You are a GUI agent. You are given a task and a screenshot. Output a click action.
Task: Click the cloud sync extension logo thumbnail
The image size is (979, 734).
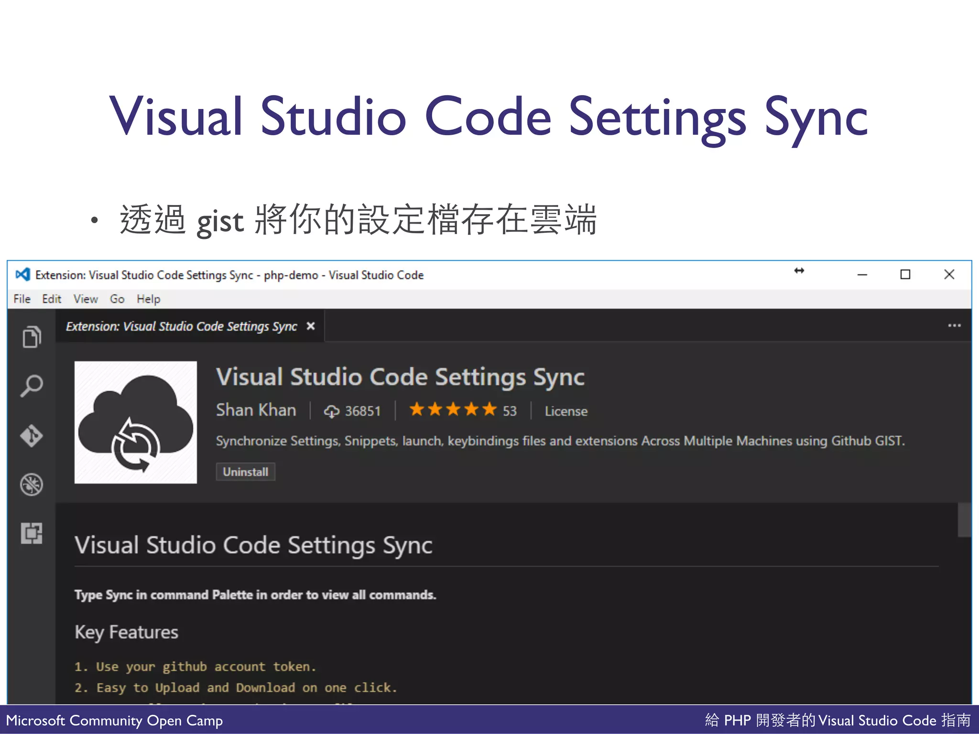136,422
